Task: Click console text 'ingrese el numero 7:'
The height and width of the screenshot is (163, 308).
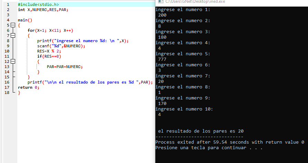Action: (x=183, y=76)
